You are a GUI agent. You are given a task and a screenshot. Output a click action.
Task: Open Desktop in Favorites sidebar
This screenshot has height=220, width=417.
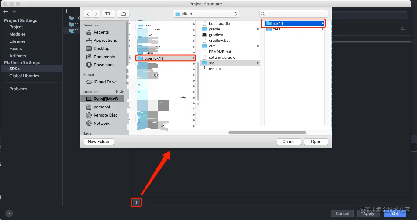(101, 48)
